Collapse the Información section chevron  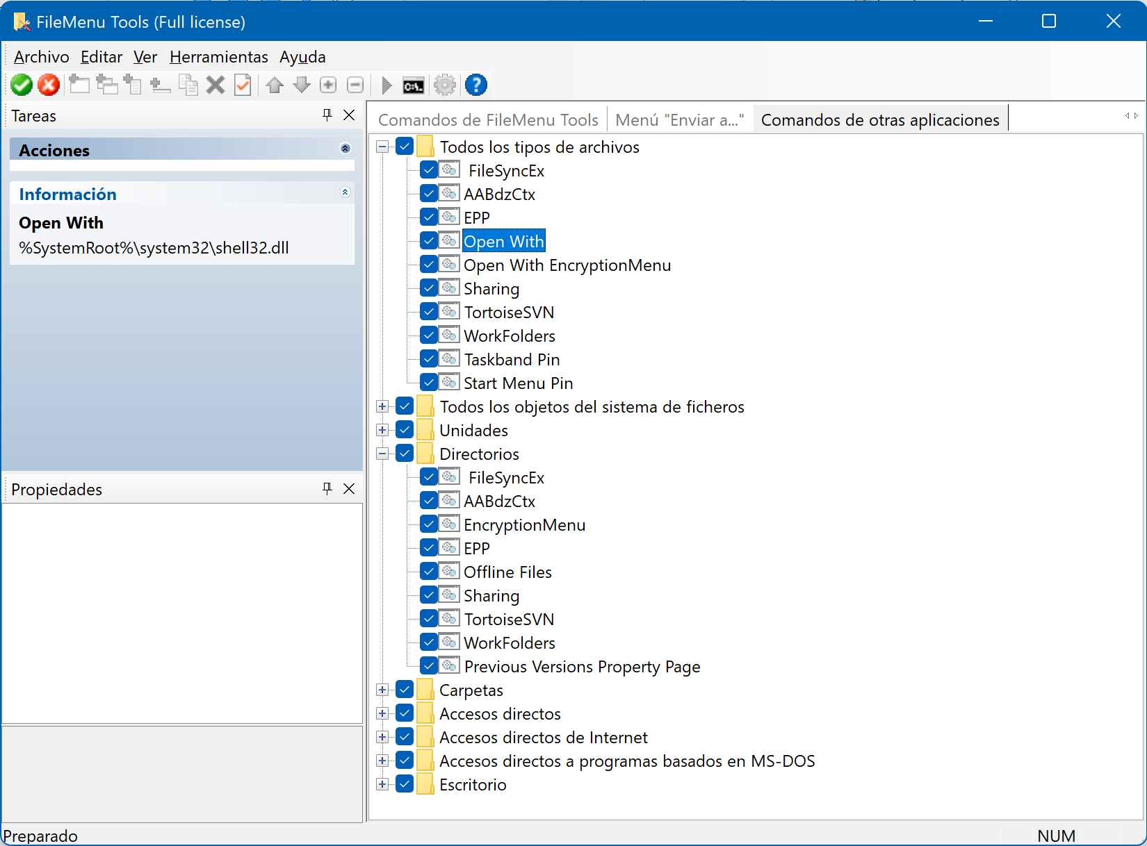point(345,192)
